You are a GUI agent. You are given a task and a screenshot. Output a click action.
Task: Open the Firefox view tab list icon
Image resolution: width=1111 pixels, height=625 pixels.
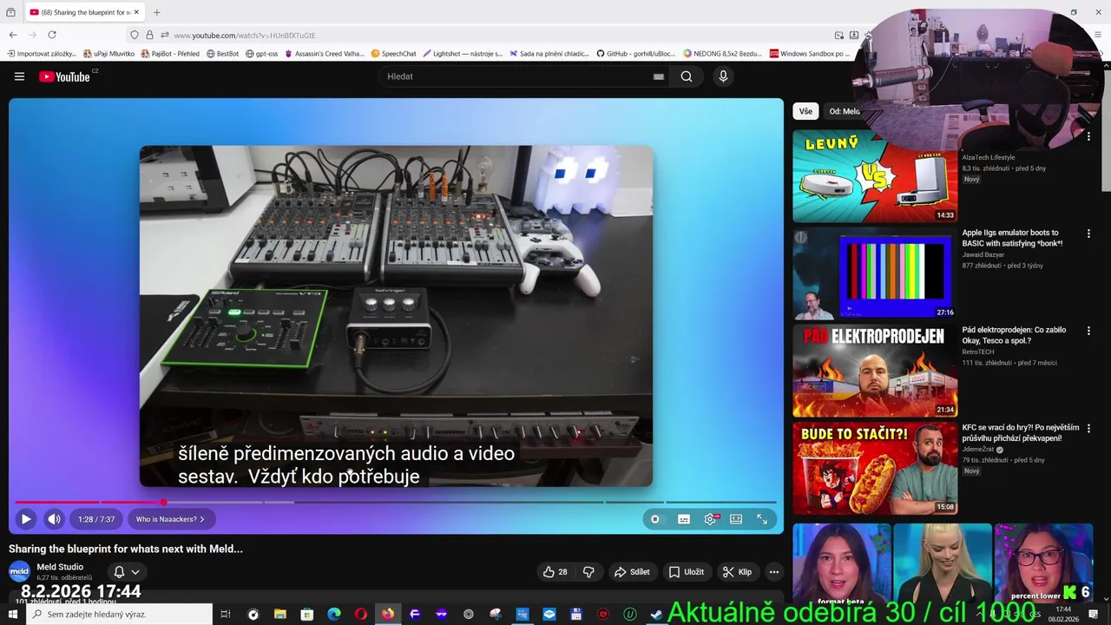(x=10, y=12)
